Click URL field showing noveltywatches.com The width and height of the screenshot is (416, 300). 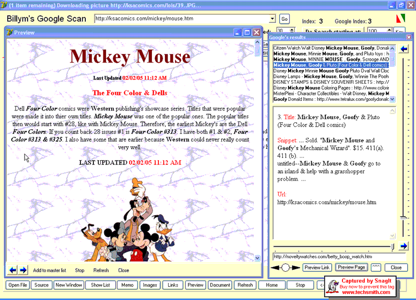(x=340, y=257)
